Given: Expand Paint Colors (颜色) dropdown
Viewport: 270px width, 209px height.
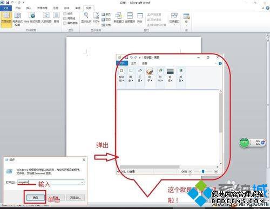Looking at the screenshot, I should pos(181,75).
